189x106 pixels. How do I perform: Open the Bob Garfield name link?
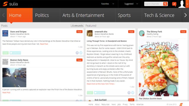[x=100, y=100]
